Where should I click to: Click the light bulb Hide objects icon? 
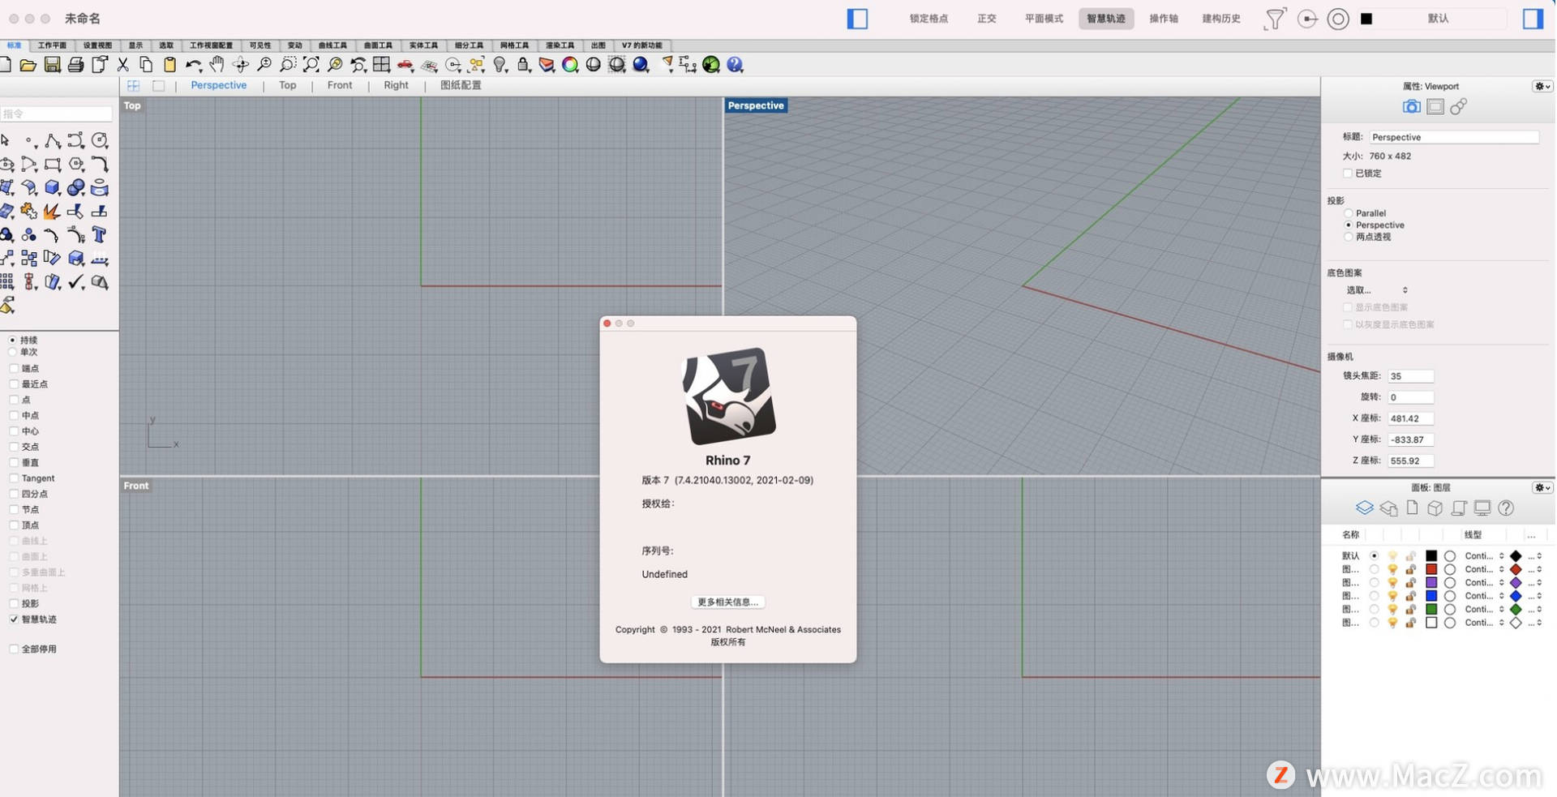pyautogui.click(x=500, y=65)
